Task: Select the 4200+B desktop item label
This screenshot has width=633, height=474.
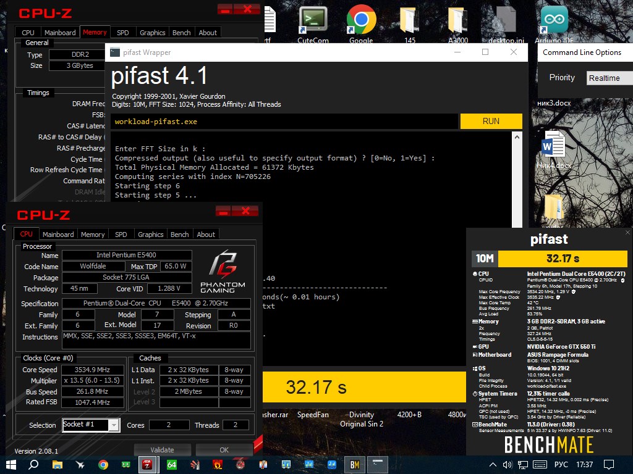Action: [409, 414]
